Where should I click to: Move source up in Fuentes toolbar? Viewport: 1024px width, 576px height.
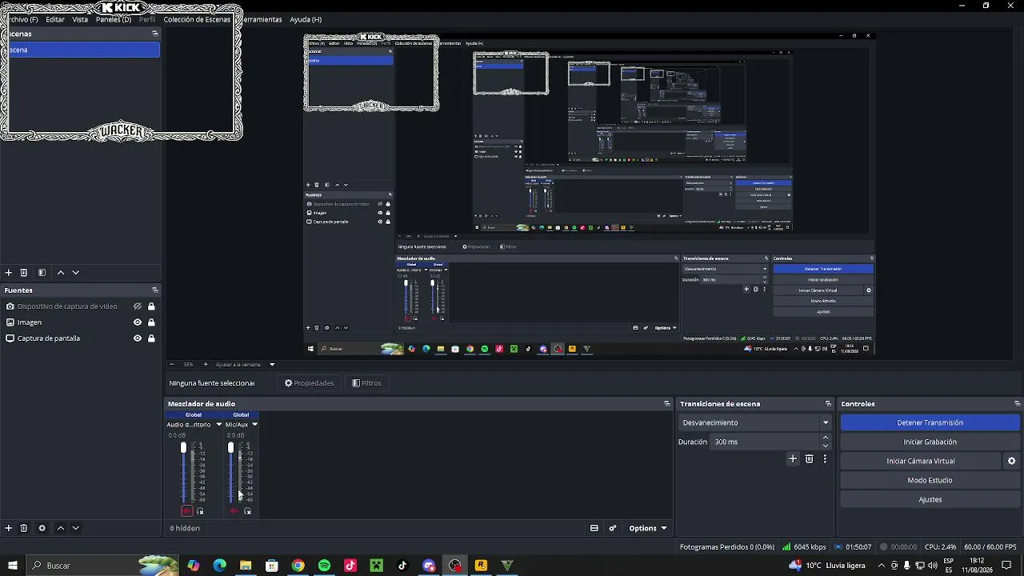pos(60,528)
